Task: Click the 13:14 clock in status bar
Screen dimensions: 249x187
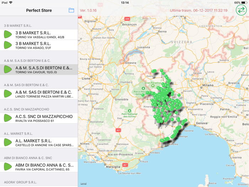Action: [124, 2]
